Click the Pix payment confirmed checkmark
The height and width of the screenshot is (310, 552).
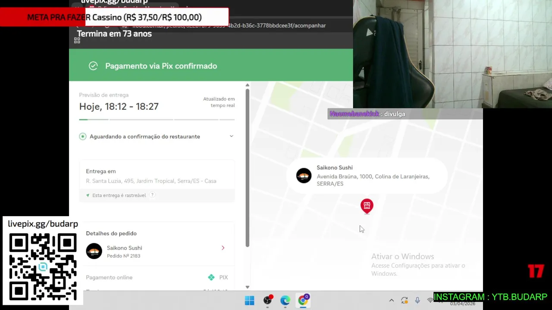pyautogui.click(x=93, y=66)
